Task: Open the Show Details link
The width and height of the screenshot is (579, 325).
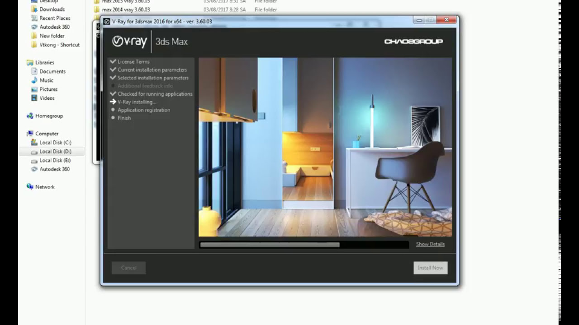Action: click(430, 244)
